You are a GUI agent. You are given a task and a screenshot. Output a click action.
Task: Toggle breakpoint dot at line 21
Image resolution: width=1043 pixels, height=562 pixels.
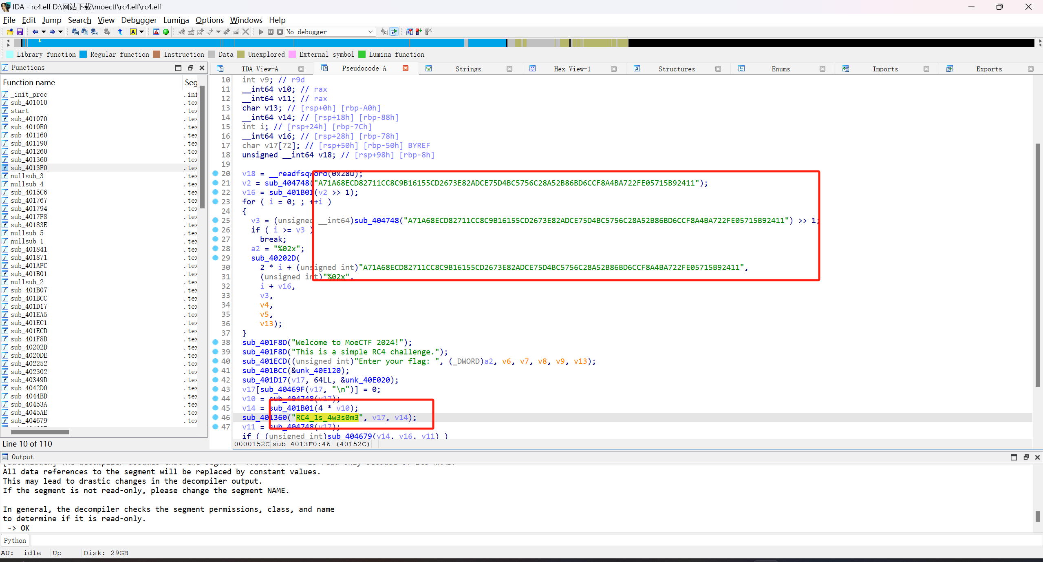tap(216, 183)
